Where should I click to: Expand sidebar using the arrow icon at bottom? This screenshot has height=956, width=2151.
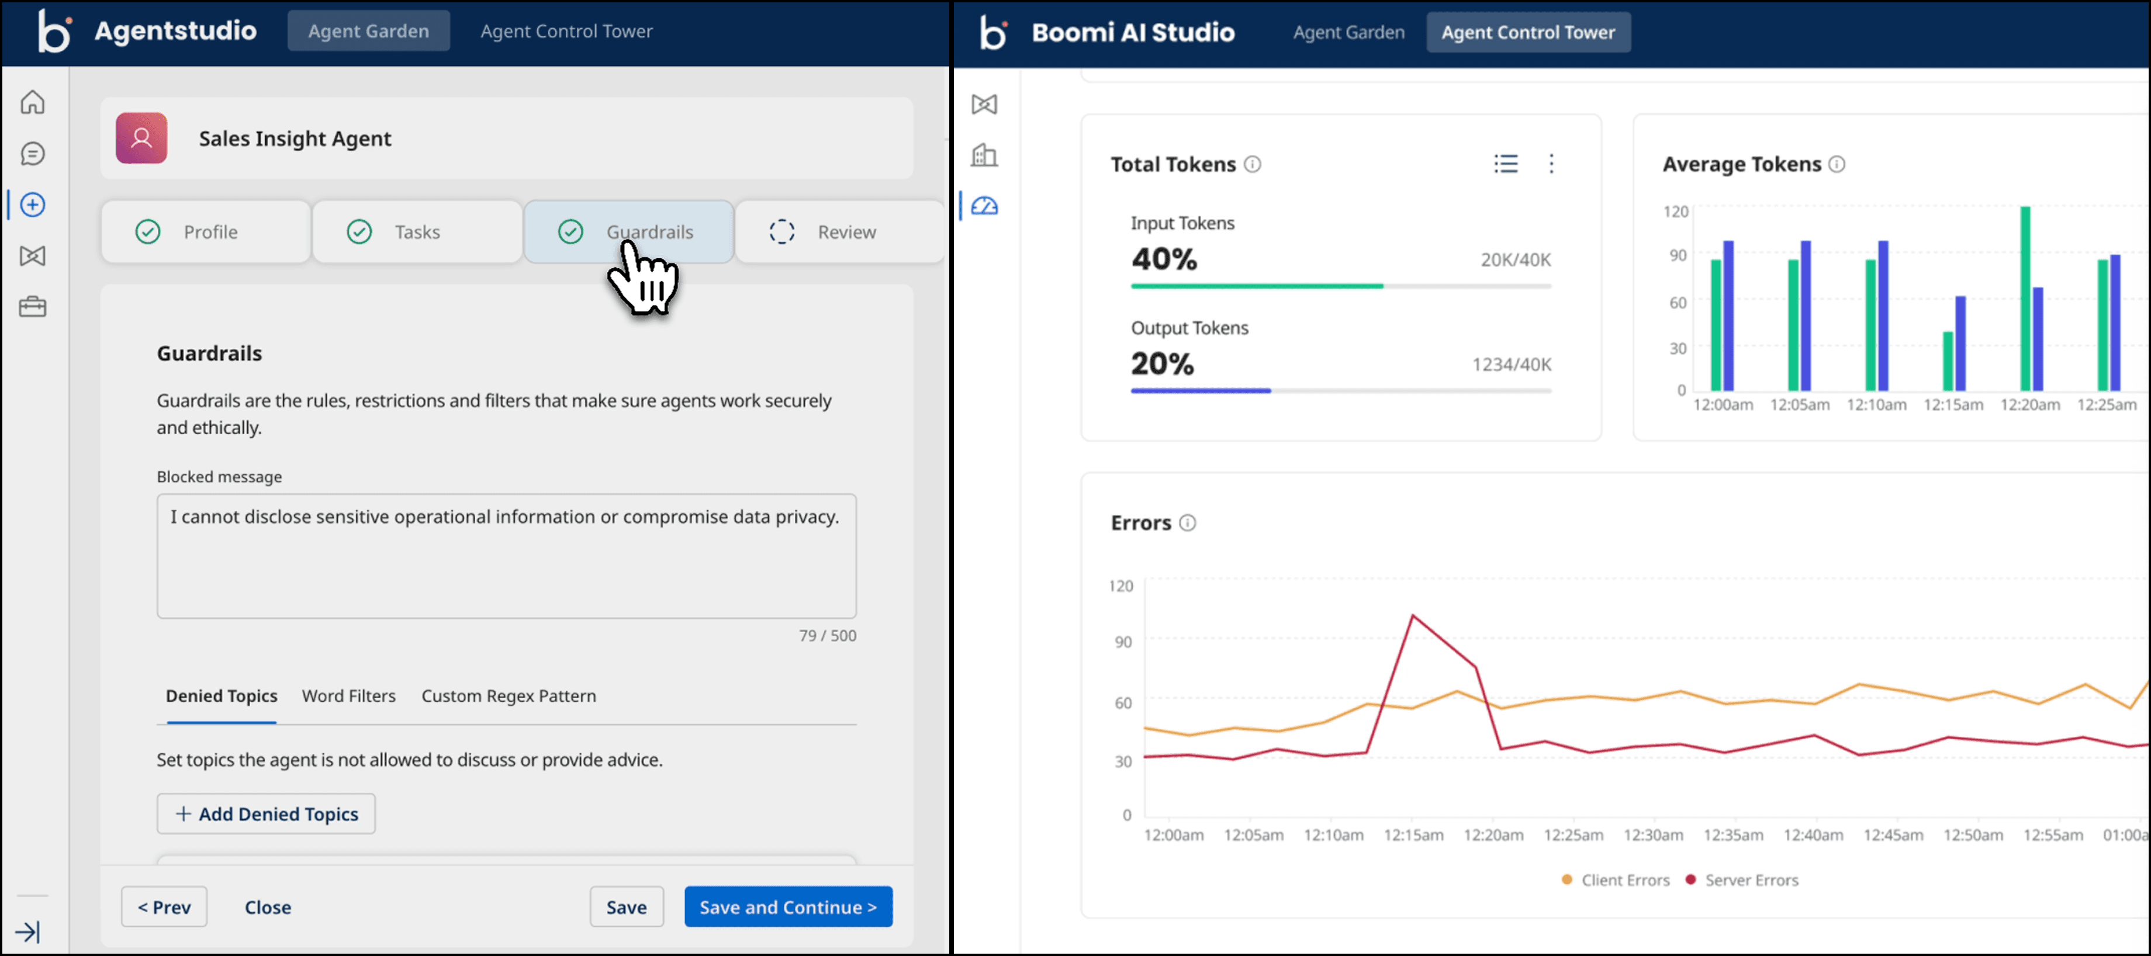click(x=27, y=931)
